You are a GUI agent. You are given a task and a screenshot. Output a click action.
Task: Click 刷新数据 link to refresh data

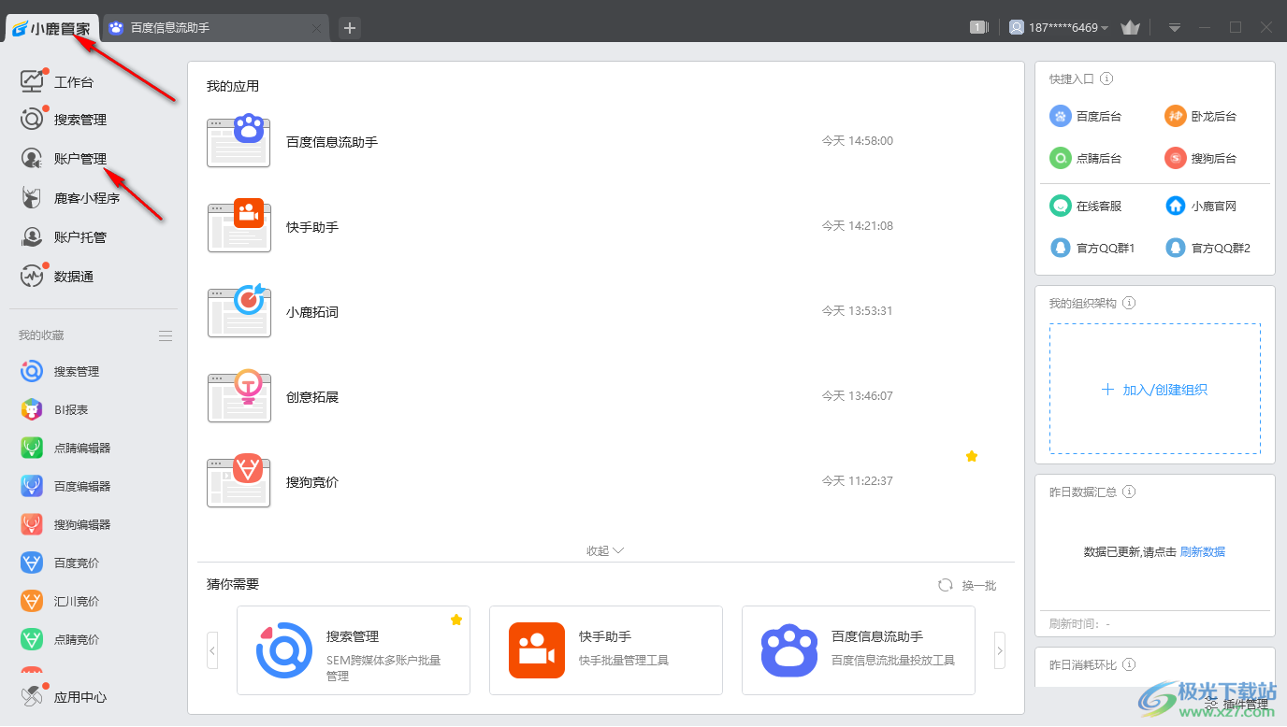1203,552
